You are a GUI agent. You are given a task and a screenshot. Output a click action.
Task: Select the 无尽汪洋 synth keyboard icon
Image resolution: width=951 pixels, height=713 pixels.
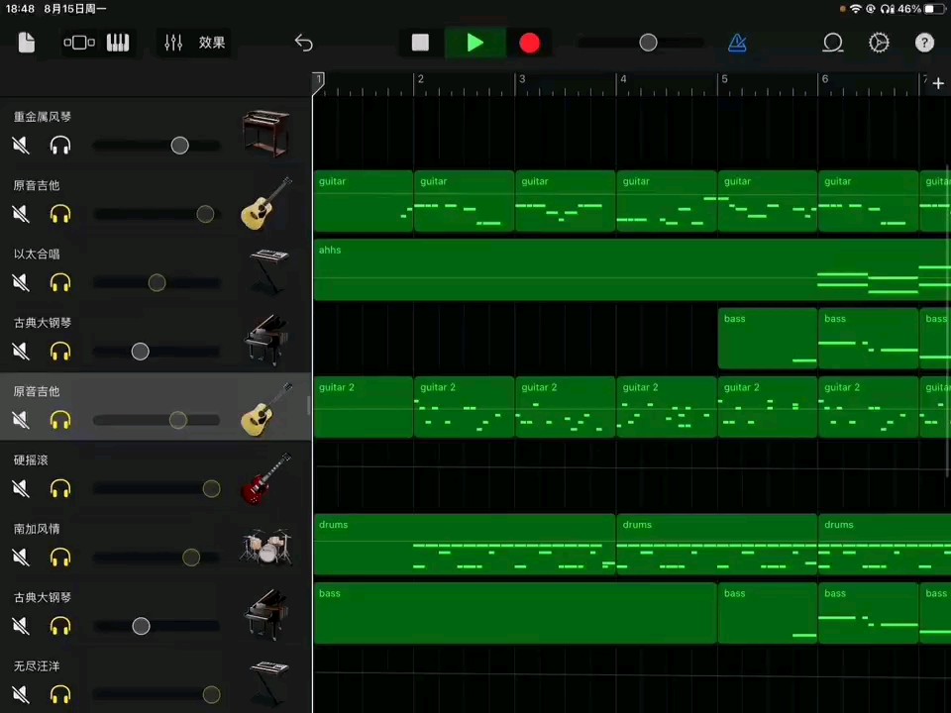click(x=268, y=682)
